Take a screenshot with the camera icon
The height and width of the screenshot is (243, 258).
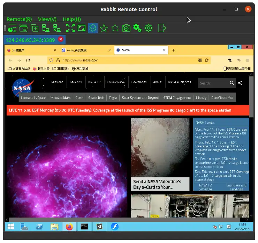pos(126,28)
